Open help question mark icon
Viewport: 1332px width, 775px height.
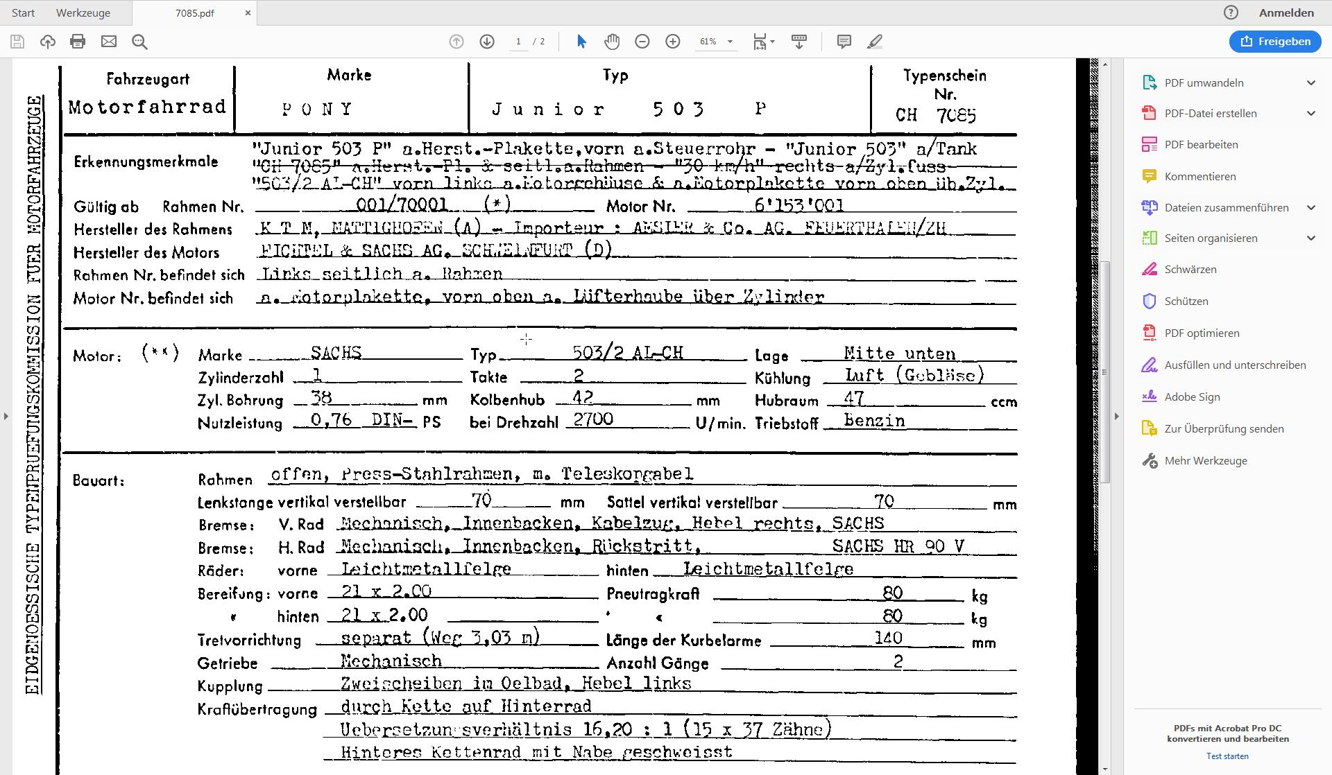(1231, 12)
